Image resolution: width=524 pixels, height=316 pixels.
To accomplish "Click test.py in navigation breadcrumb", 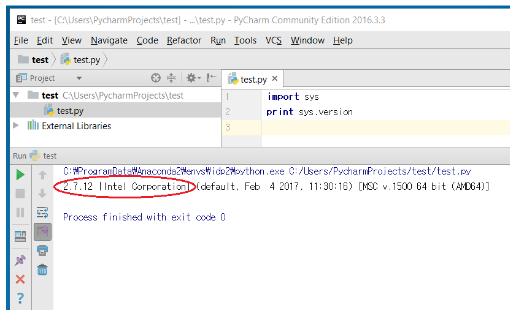I will [80, 60].
